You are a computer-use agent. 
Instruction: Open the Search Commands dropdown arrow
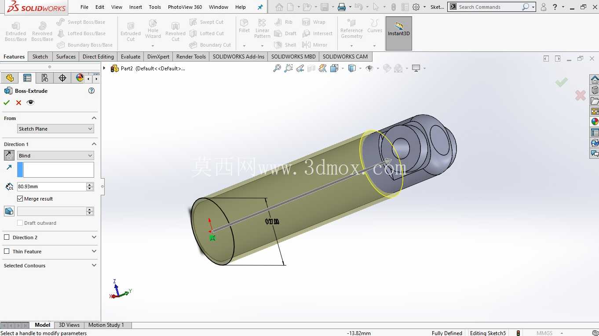coord(533,7)
